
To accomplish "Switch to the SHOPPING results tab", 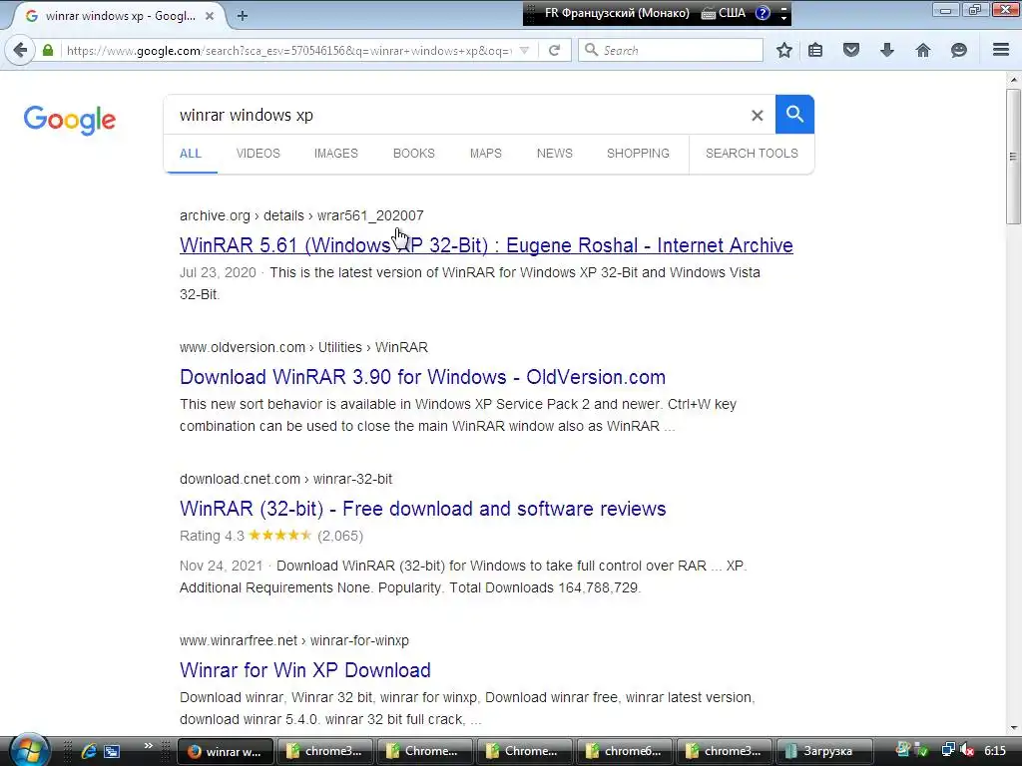I will pyautogui.click(x=638, y=154).
